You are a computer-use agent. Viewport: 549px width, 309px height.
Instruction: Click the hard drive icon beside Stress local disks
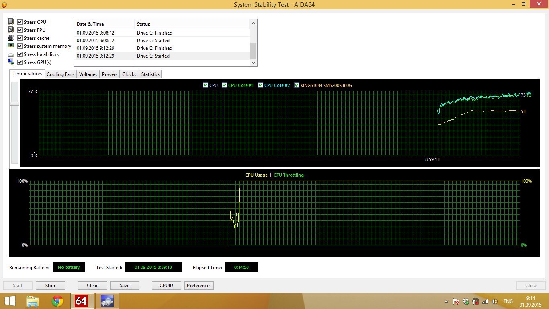[x=11, y=54]
